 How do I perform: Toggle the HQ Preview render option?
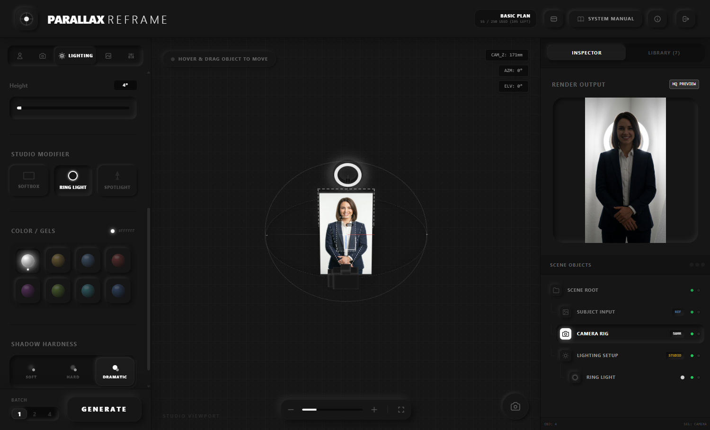684,84
